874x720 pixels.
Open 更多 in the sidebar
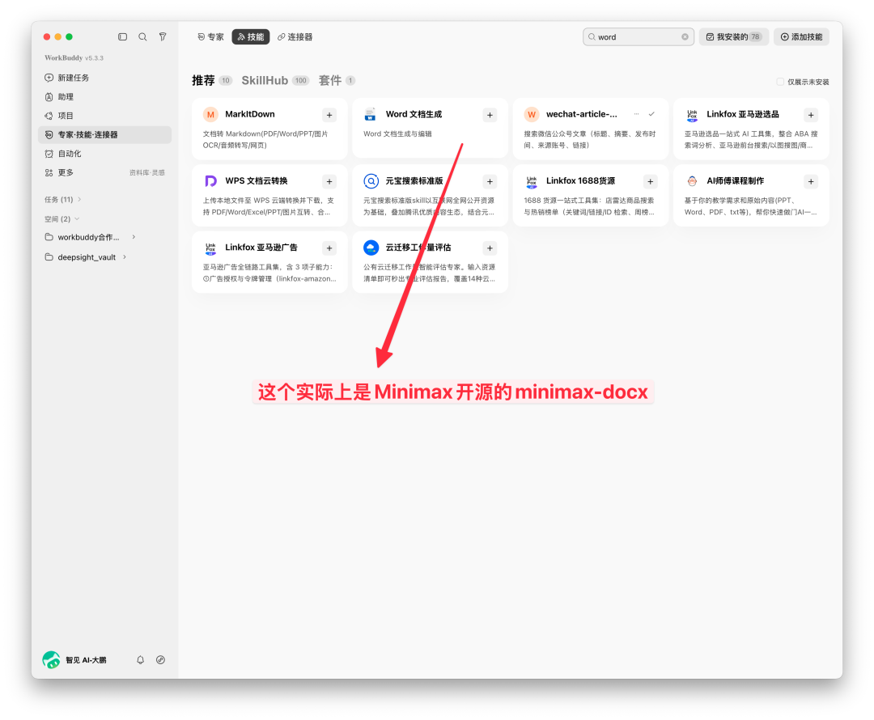pyautogui.click(x=66, y=173)
